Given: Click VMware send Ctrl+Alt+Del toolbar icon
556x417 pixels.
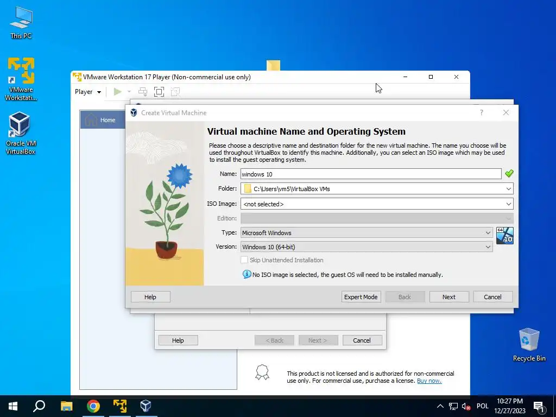Looking at the screenshot, I should [143, 92].
